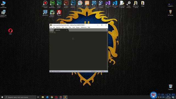Select the Visual Studio 2019 desktop icon
This screenshot has width=176, height=99.
click(108, 4)
